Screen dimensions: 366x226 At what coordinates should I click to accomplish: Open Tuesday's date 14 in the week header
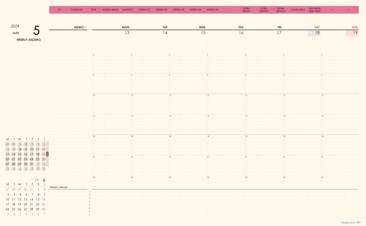tap(165, 33)
